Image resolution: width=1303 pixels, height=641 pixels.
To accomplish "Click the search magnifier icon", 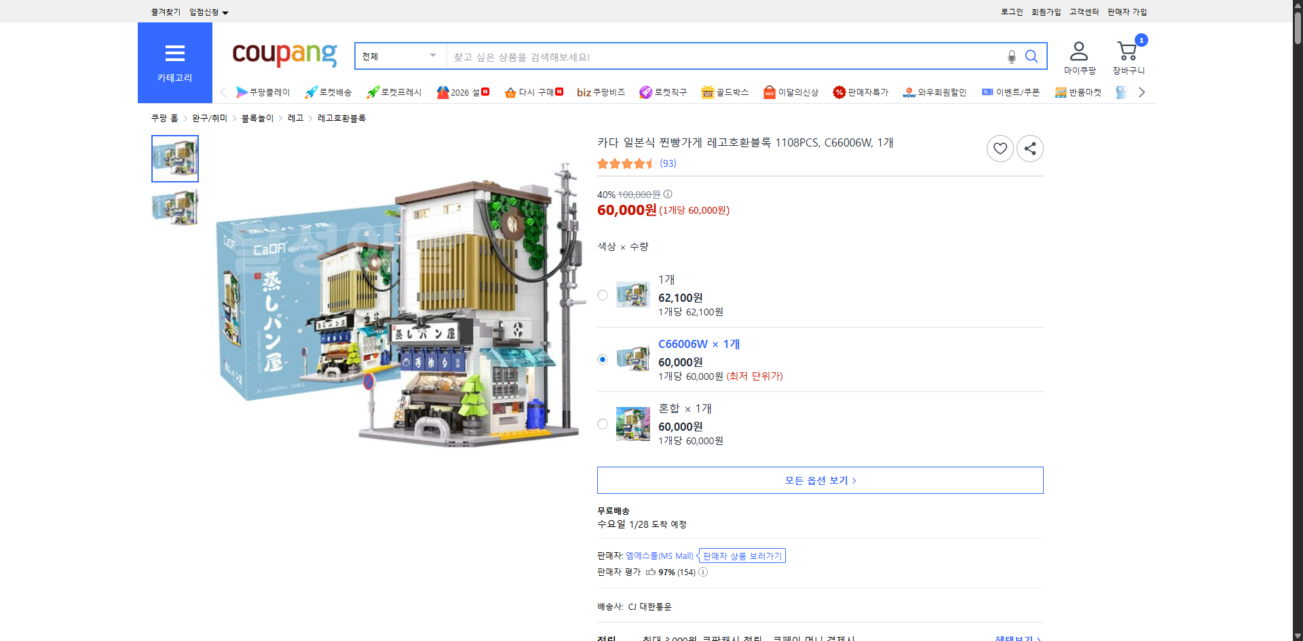I will point(1031,56).
